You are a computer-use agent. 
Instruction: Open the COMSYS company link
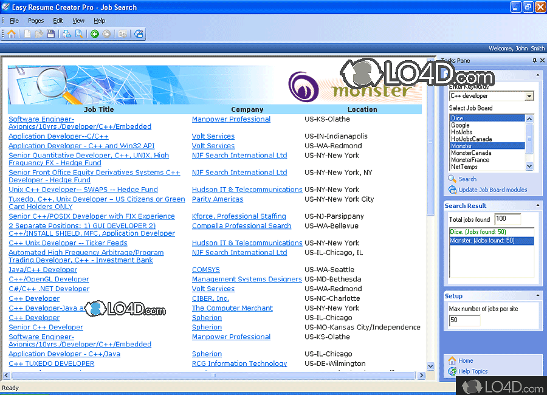click(206, 269)
